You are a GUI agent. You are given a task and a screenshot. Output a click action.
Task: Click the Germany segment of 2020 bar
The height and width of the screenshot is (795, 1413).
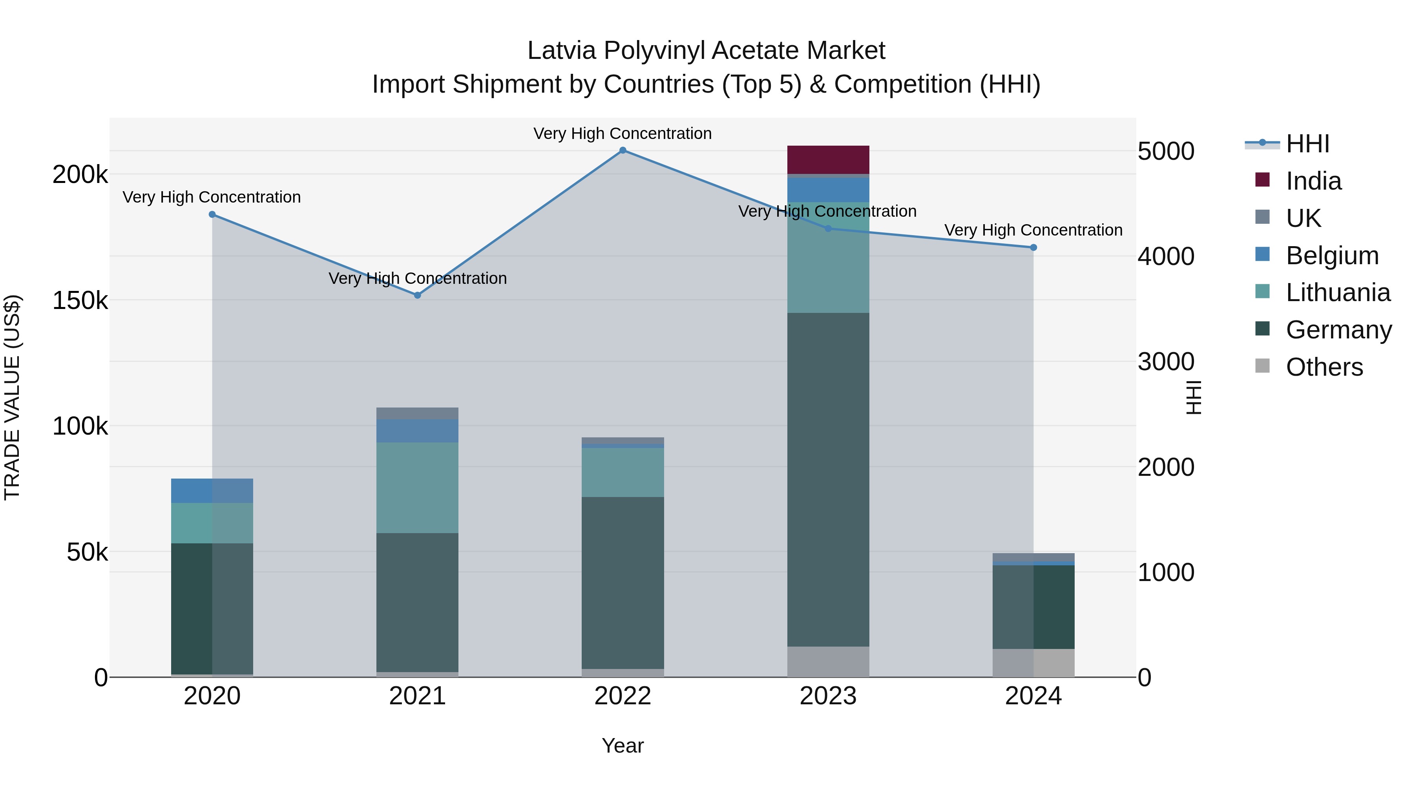(212, 609)
